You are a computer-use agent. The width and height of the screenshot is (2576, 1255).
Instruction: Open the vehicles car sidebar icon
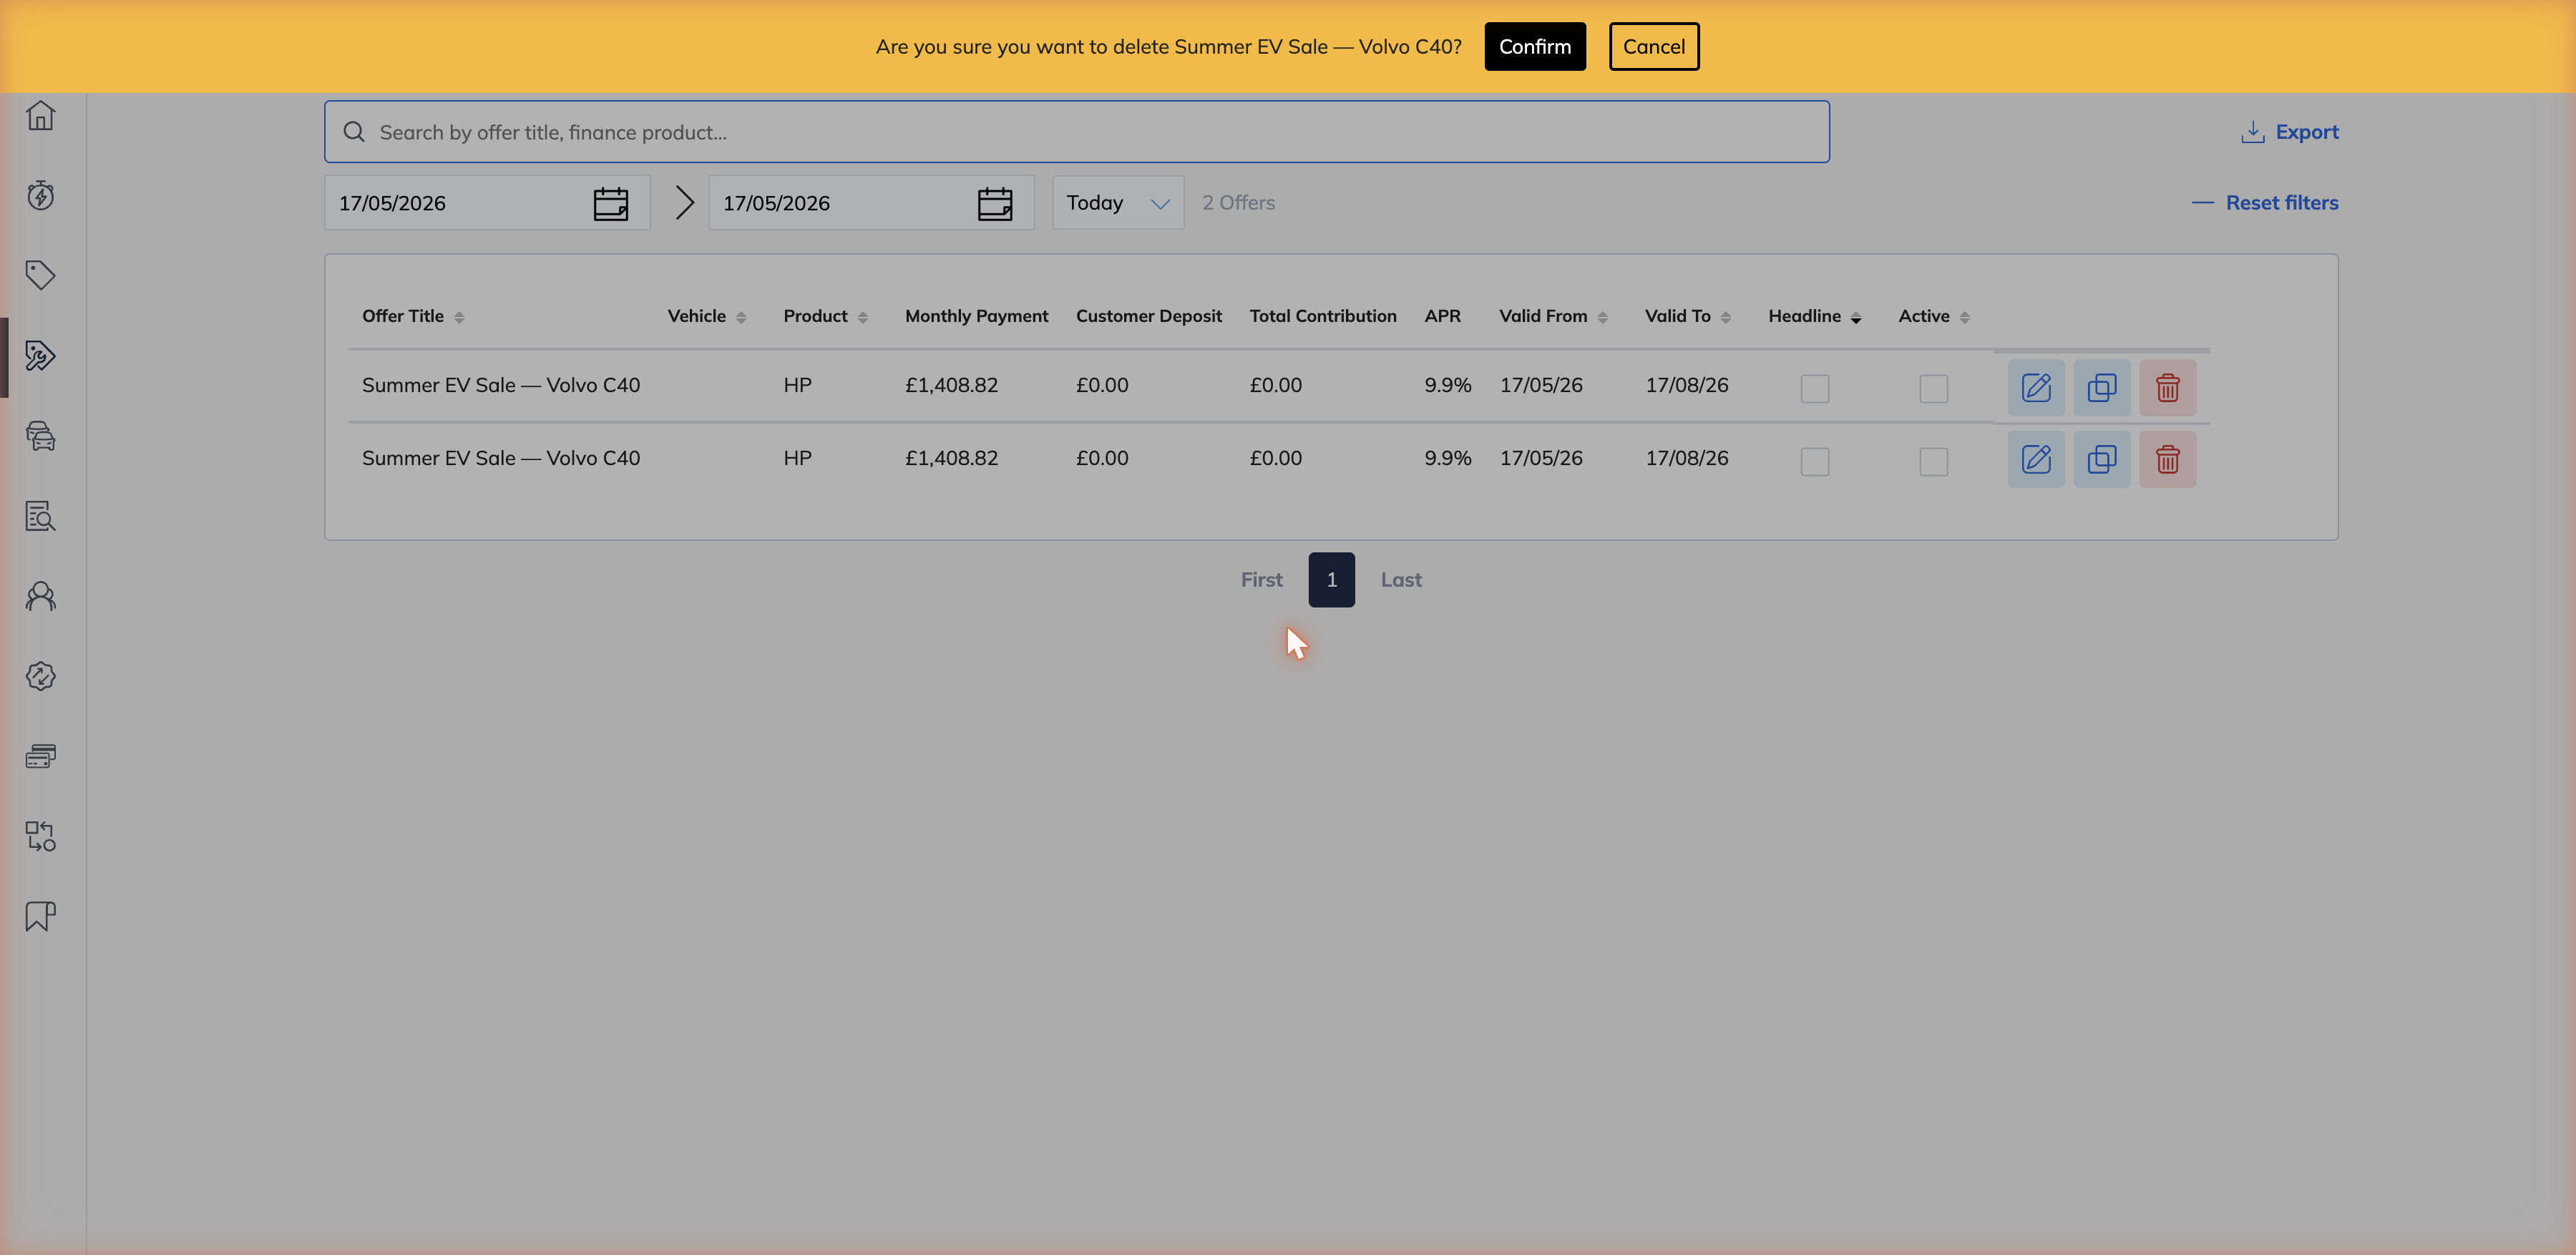(40, 436)
